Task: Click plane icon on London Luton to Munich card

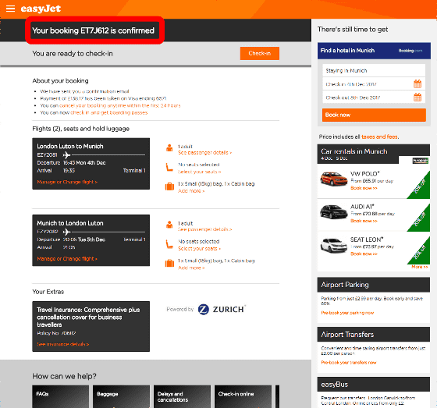Action: pos(66,154)
